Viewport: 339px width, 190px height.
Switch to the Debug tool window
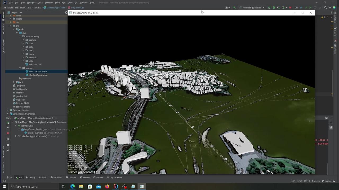(31, 177)
